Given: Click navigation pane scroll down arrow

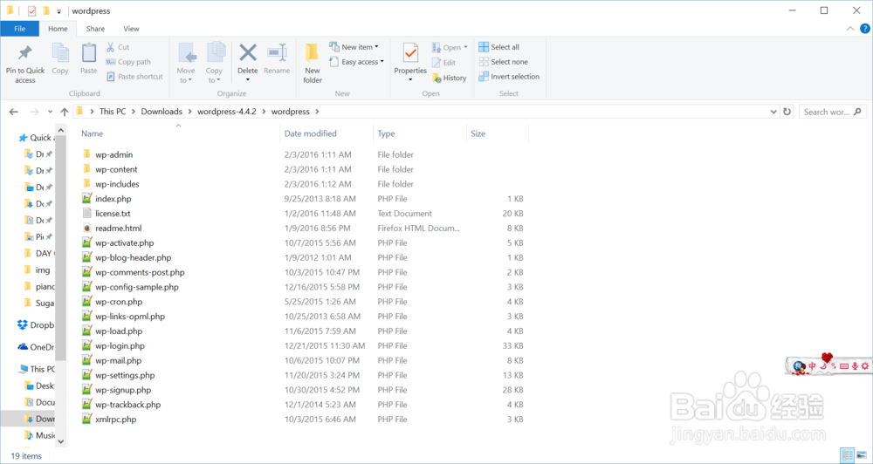Looking at the screenshot, I should tap(61, 441).
